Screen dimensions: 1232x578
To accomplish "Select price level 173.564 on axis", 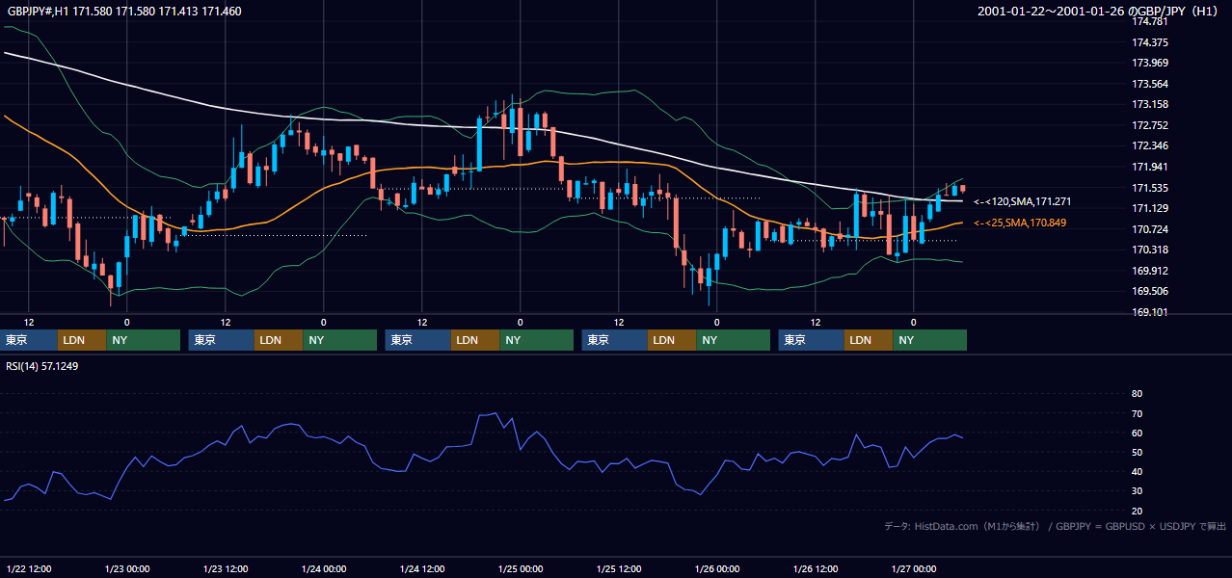I will click(1149, 84).
